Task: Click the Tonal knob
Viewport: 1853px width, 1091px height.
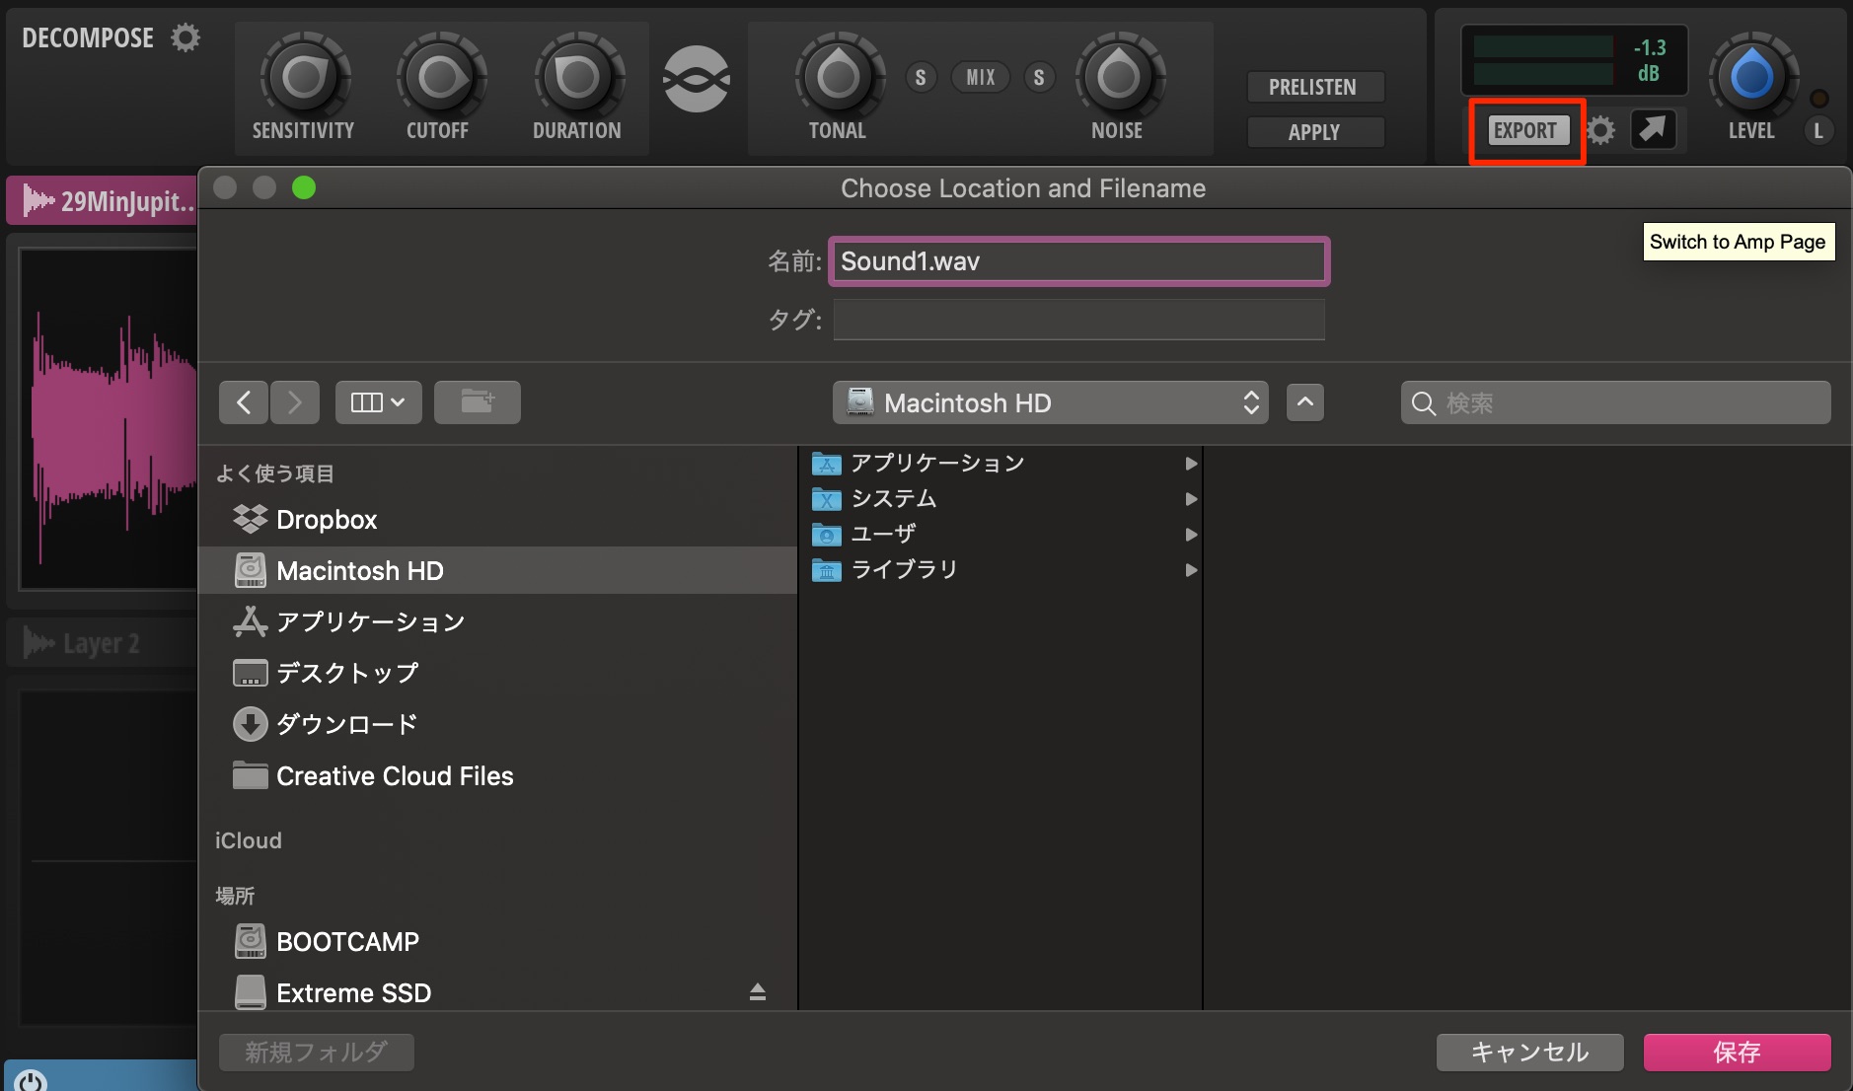Action: tap(839, 76)
